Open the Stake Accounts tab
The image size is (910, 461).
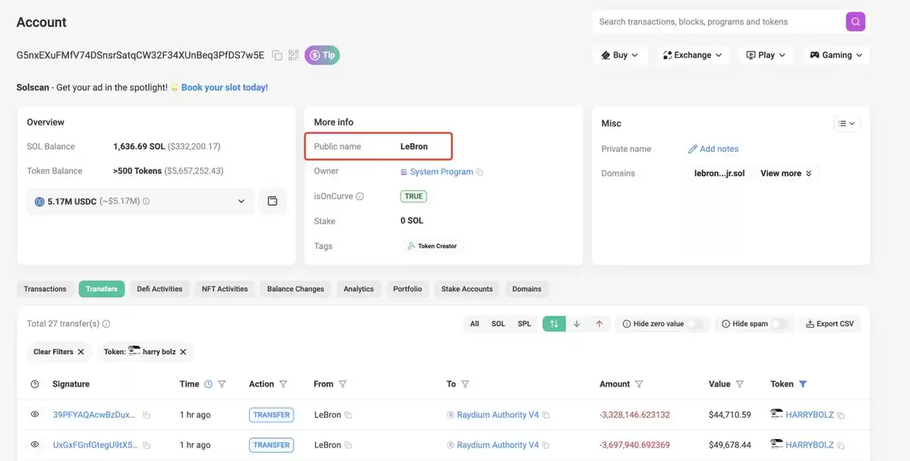click(468, 289)
